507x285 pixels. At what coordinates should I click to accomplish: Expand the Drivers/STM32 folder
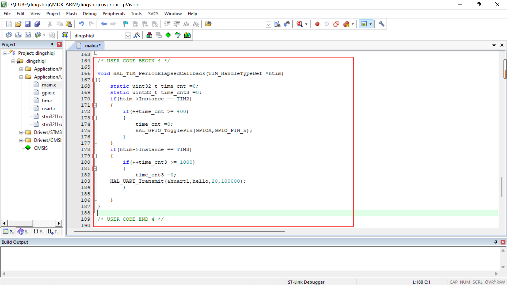[x=21, y=132]
